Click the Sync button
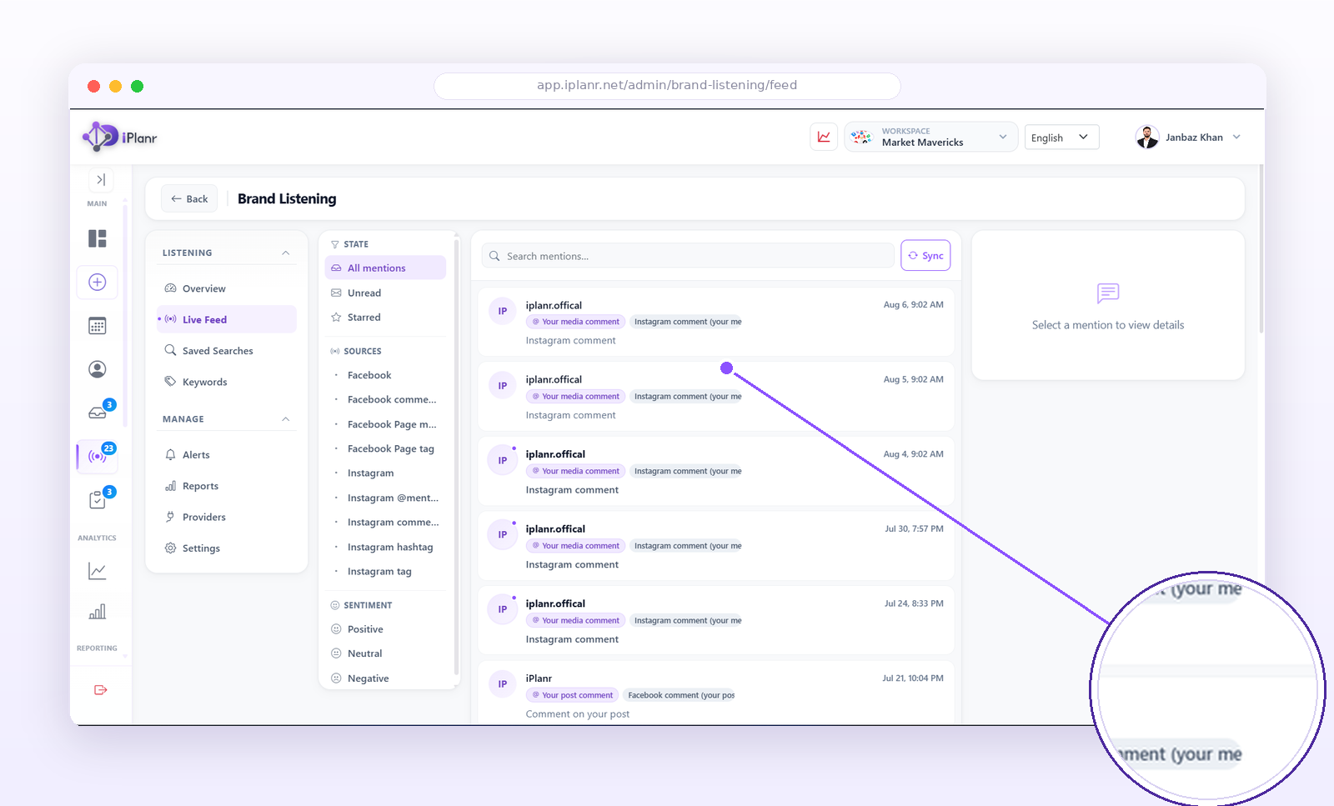1334x806 pixels. (x=925, y=256)
